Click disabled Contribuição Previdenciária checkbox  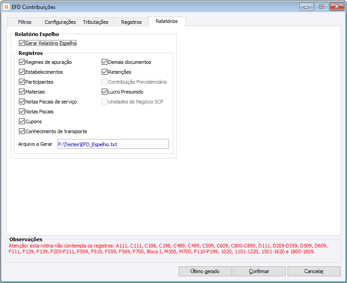pos(104,82)
